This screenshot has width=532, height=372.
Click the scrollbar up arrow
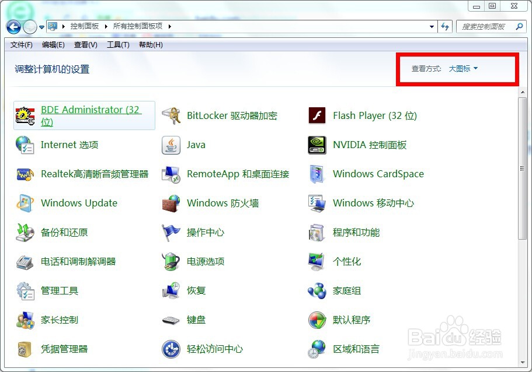click(522, 92)
